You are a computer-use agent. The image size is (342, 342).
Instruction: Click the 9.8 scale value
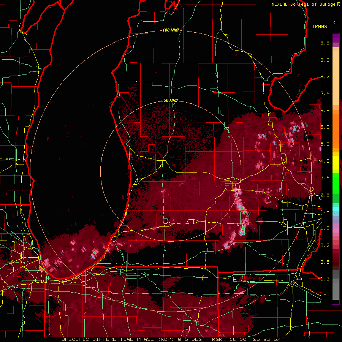pos(325,43)
